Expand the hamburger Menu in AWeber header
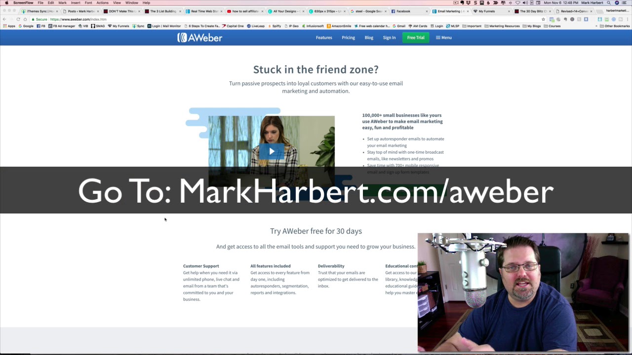The image size is (632, 355). [443, 37]
